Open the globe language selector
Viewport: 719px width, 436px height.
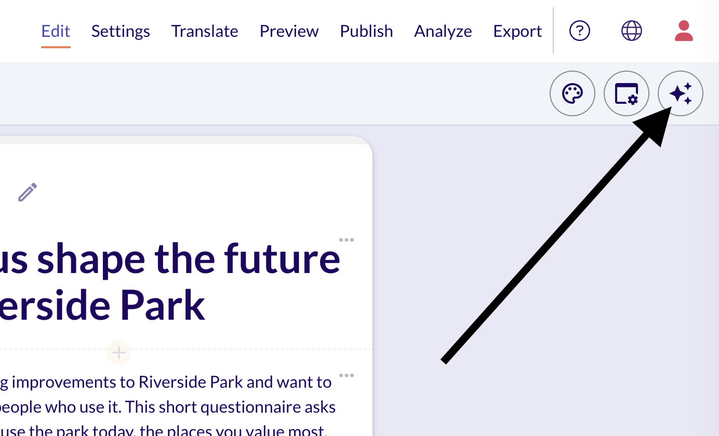tap(632, 31)
